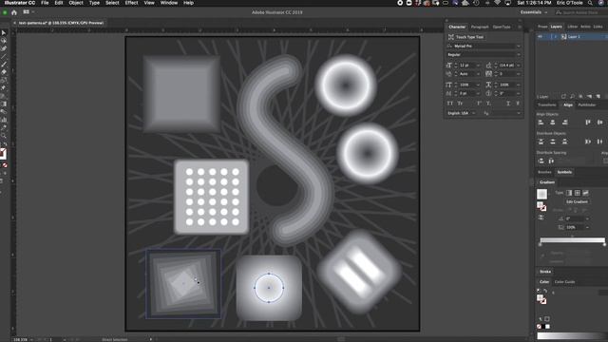Select the Column Graph tool
Image resolution: width=608 pixels, height=342 pixels.
[x=4, y=120]
